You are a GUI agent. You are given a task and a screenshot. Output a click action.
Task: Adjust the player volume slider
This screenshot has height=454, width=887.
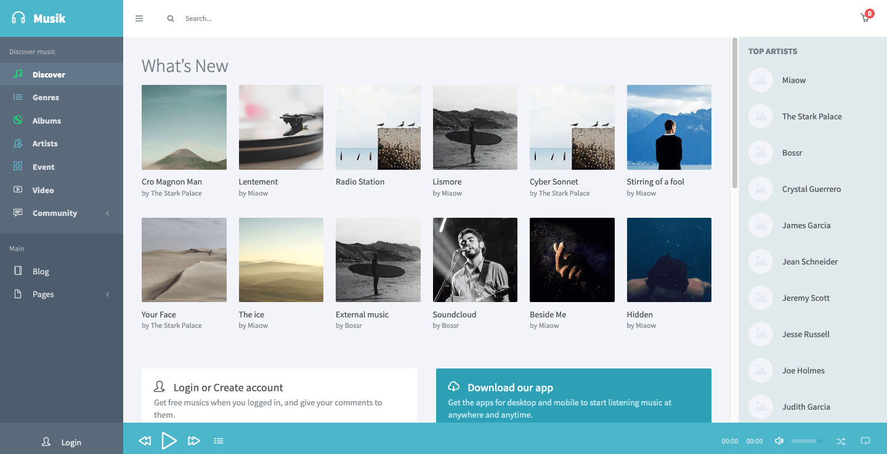806,441
